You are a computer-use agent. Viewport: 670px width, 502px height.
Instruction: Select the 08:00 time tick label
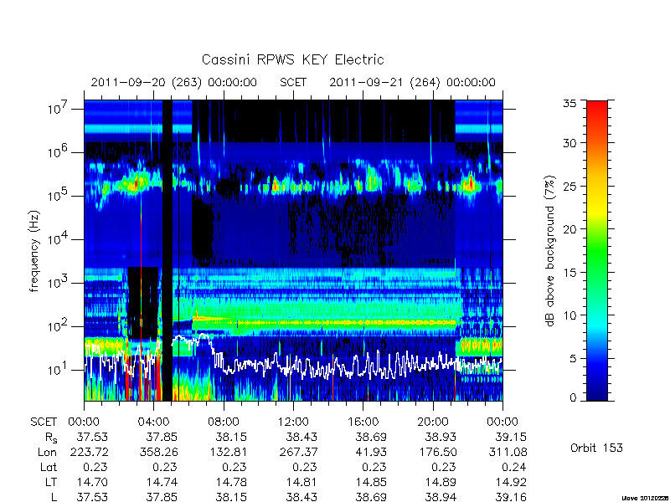224,422
